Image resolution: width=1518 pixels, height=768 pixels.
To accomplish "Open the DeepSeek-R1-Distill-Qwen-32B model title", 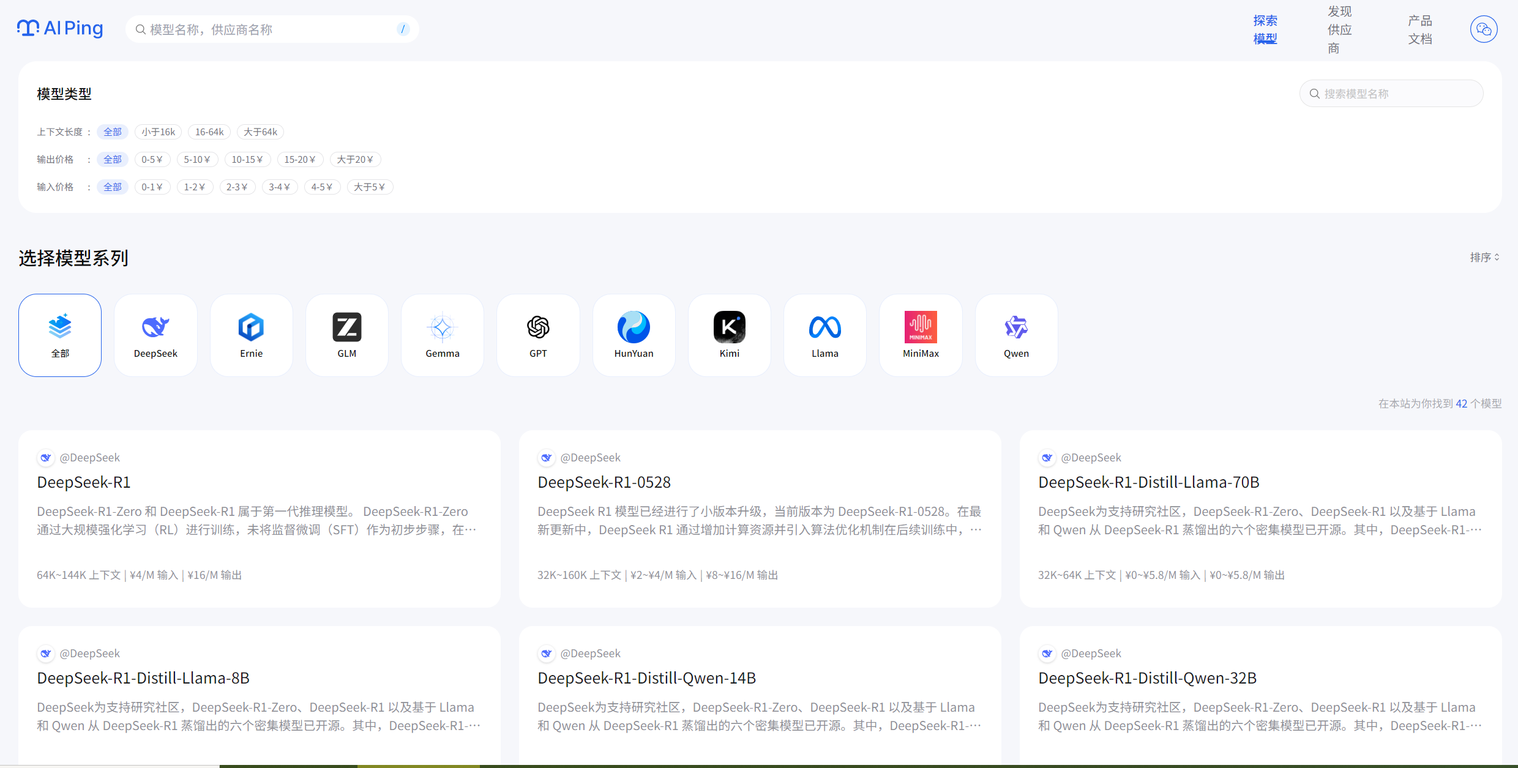I will [1148, 678].
